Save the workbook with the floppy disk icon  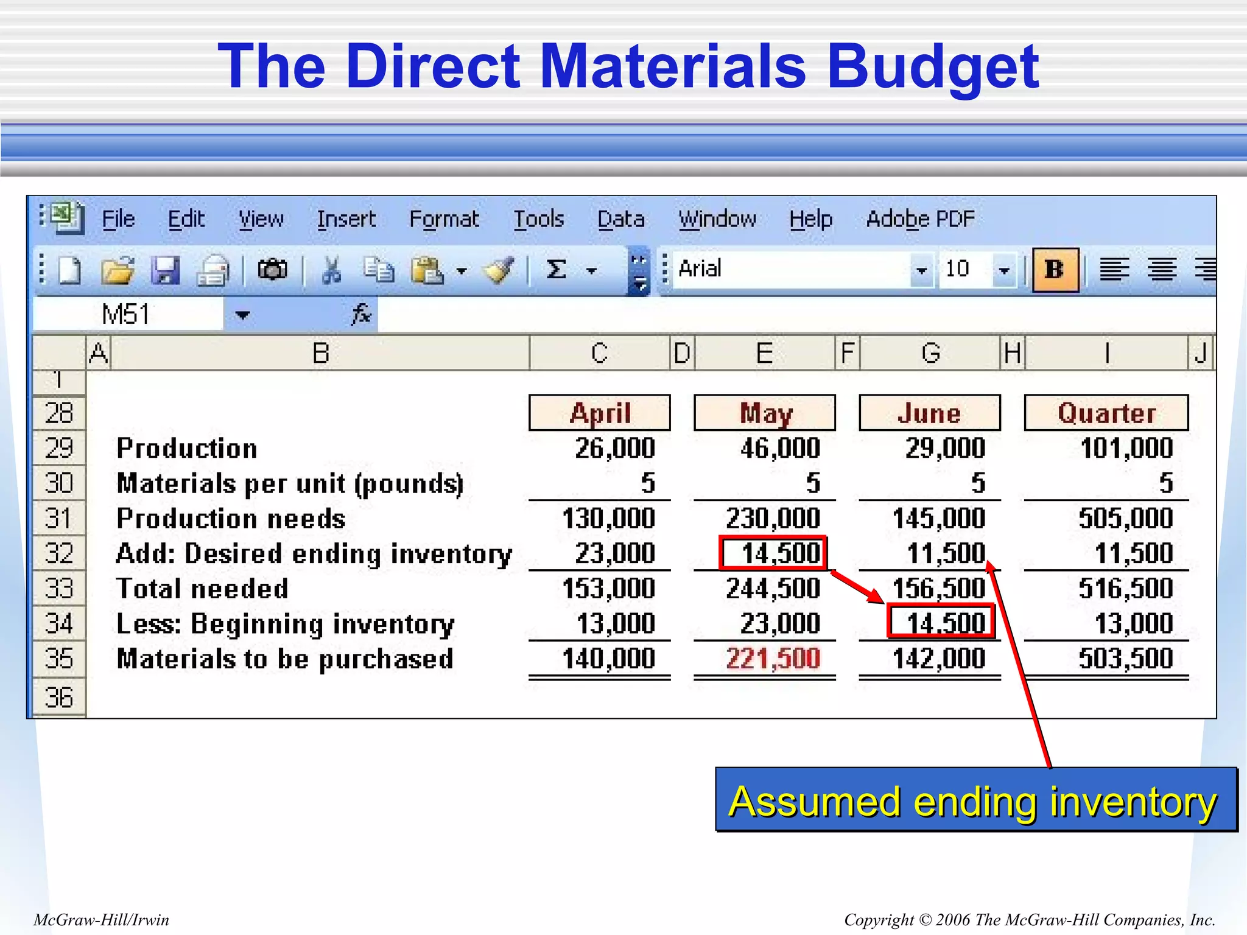click(x=165, y=270)
